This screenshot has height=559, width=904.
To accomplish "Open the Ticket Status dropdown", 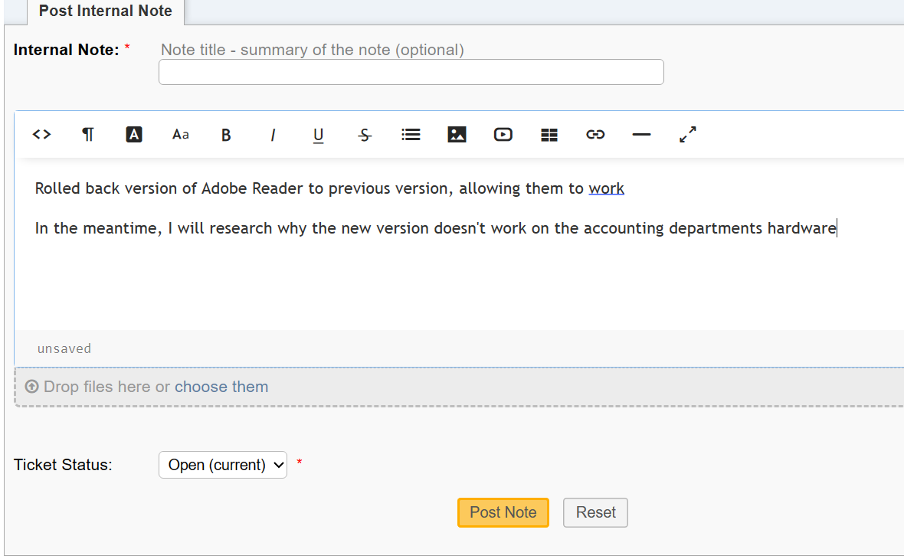I will [222, 464].
